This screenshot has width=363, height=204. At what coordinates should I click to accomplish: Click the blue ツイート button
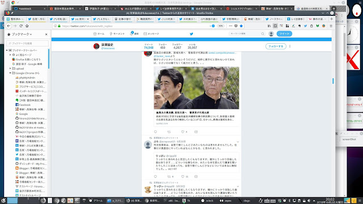pyautogui.click(x=284, y=34)
